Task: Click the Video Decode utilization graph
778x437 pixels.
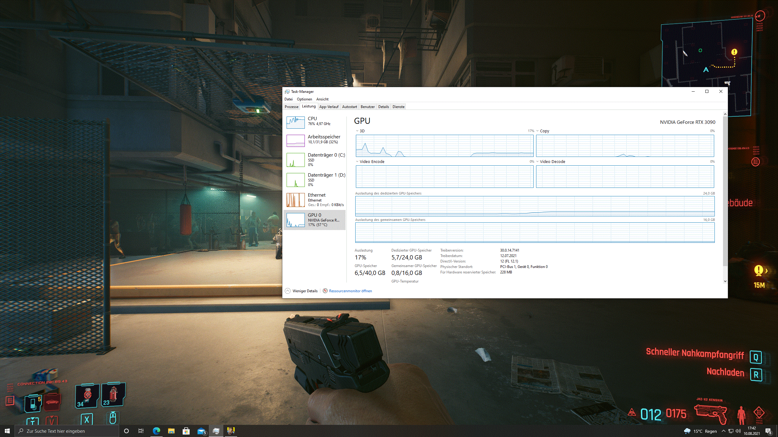Action: [625, 177]
